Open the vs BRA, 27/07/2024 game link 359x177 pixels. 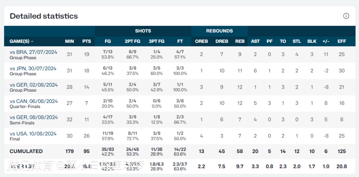[34, 52]
